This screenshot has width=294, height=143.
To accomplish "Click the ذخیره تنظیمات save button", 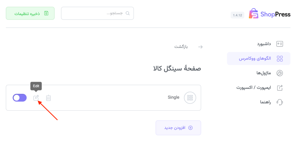I will (x=30, y=13).
